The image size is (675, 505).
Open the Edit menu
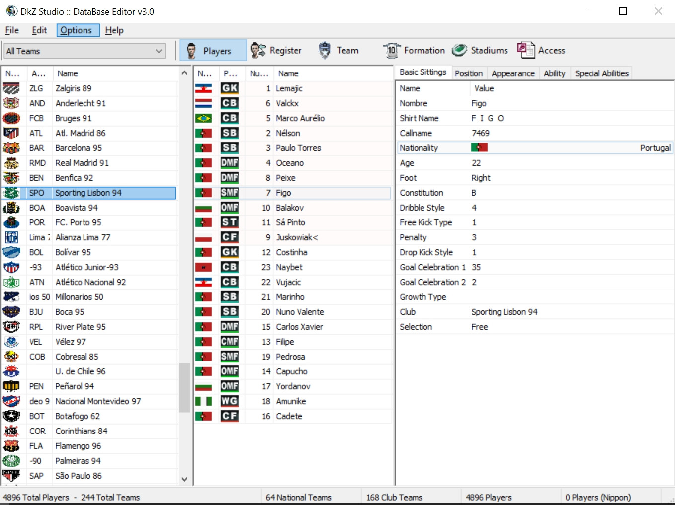pos(39,30)
